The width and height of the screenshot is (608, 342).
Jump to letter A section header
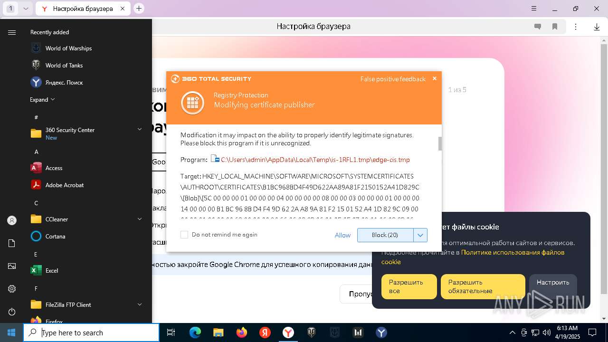(36, 152)
